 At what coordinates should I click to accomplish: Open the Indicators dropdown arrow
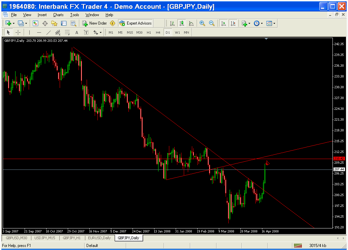click(250, 23)
